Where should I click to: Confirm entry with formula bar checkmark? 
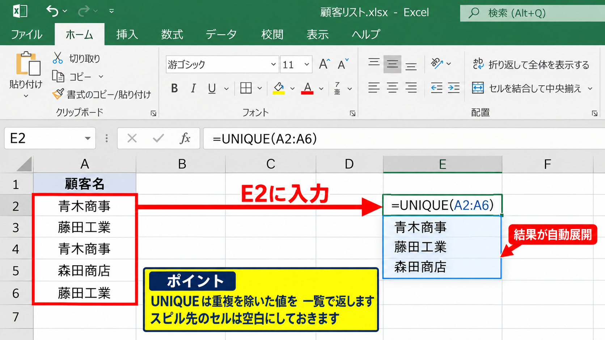pos(158,138)
